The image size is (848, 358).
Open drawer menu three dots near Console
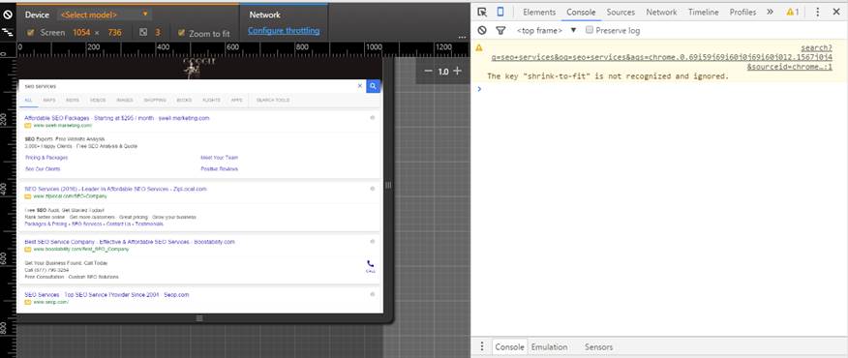point(482,346)
